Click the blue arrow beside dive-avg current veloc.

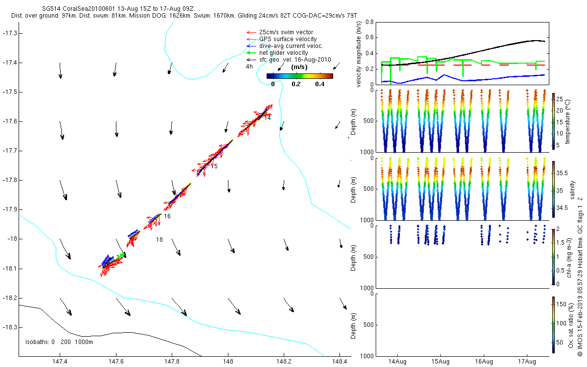pos(251,46)
